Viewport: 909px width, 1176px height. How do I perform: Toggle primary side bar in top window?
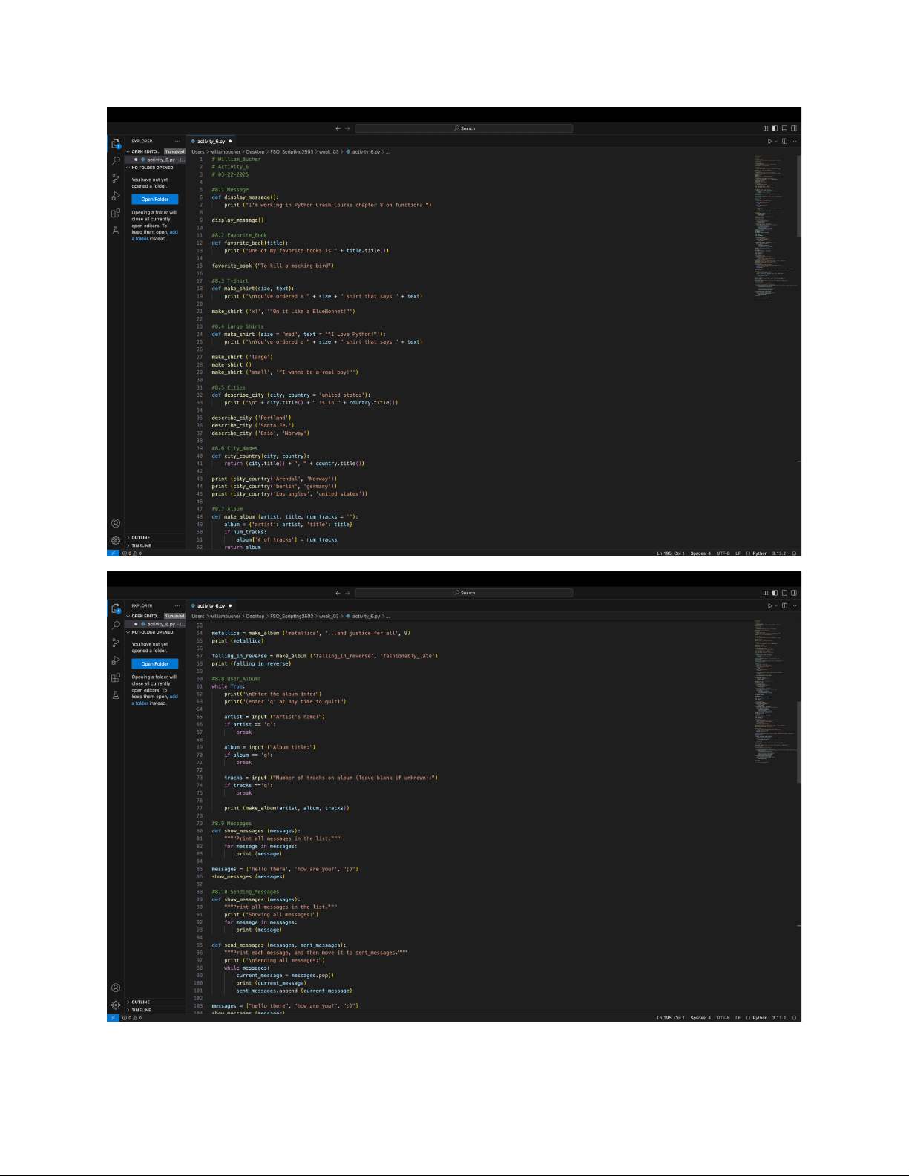(x=775, y=128)
